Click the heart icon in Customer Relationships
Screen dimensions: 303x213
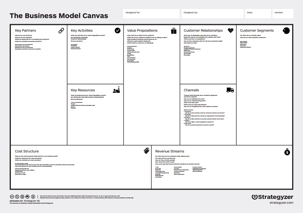(231, 30)
